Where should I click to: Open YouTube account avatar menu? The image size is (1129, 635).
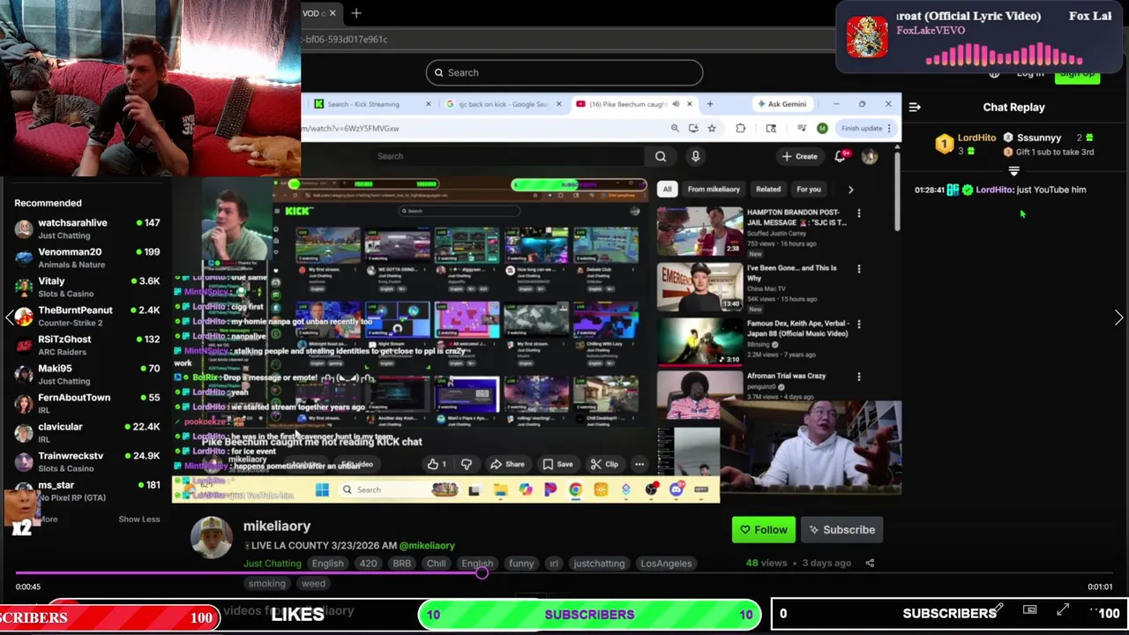[870, 156]
